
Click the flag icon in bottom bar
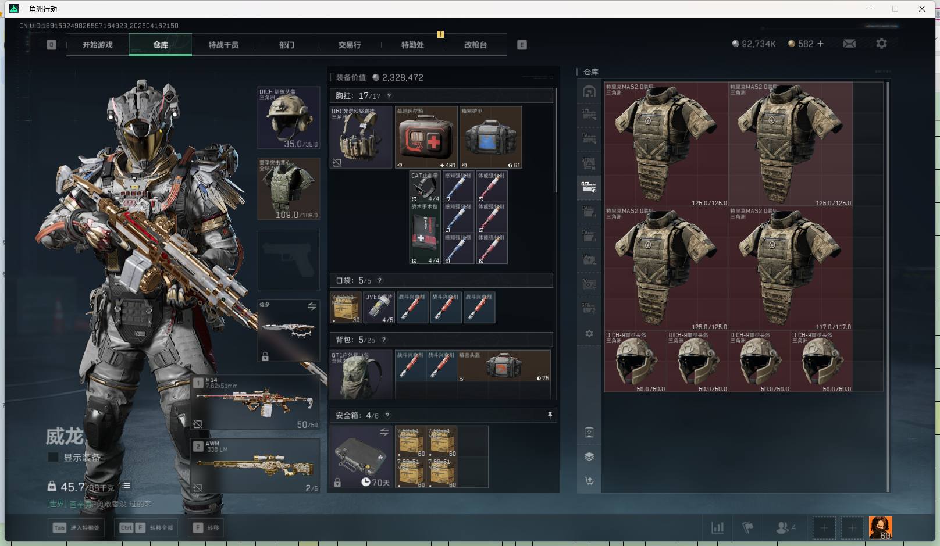pos(748,528)
